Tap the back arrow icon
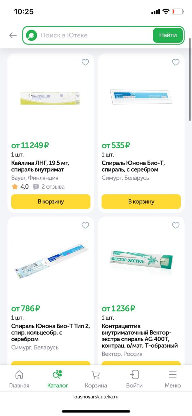The width and height of the screenshot is (192, 416). pos(13,35)
